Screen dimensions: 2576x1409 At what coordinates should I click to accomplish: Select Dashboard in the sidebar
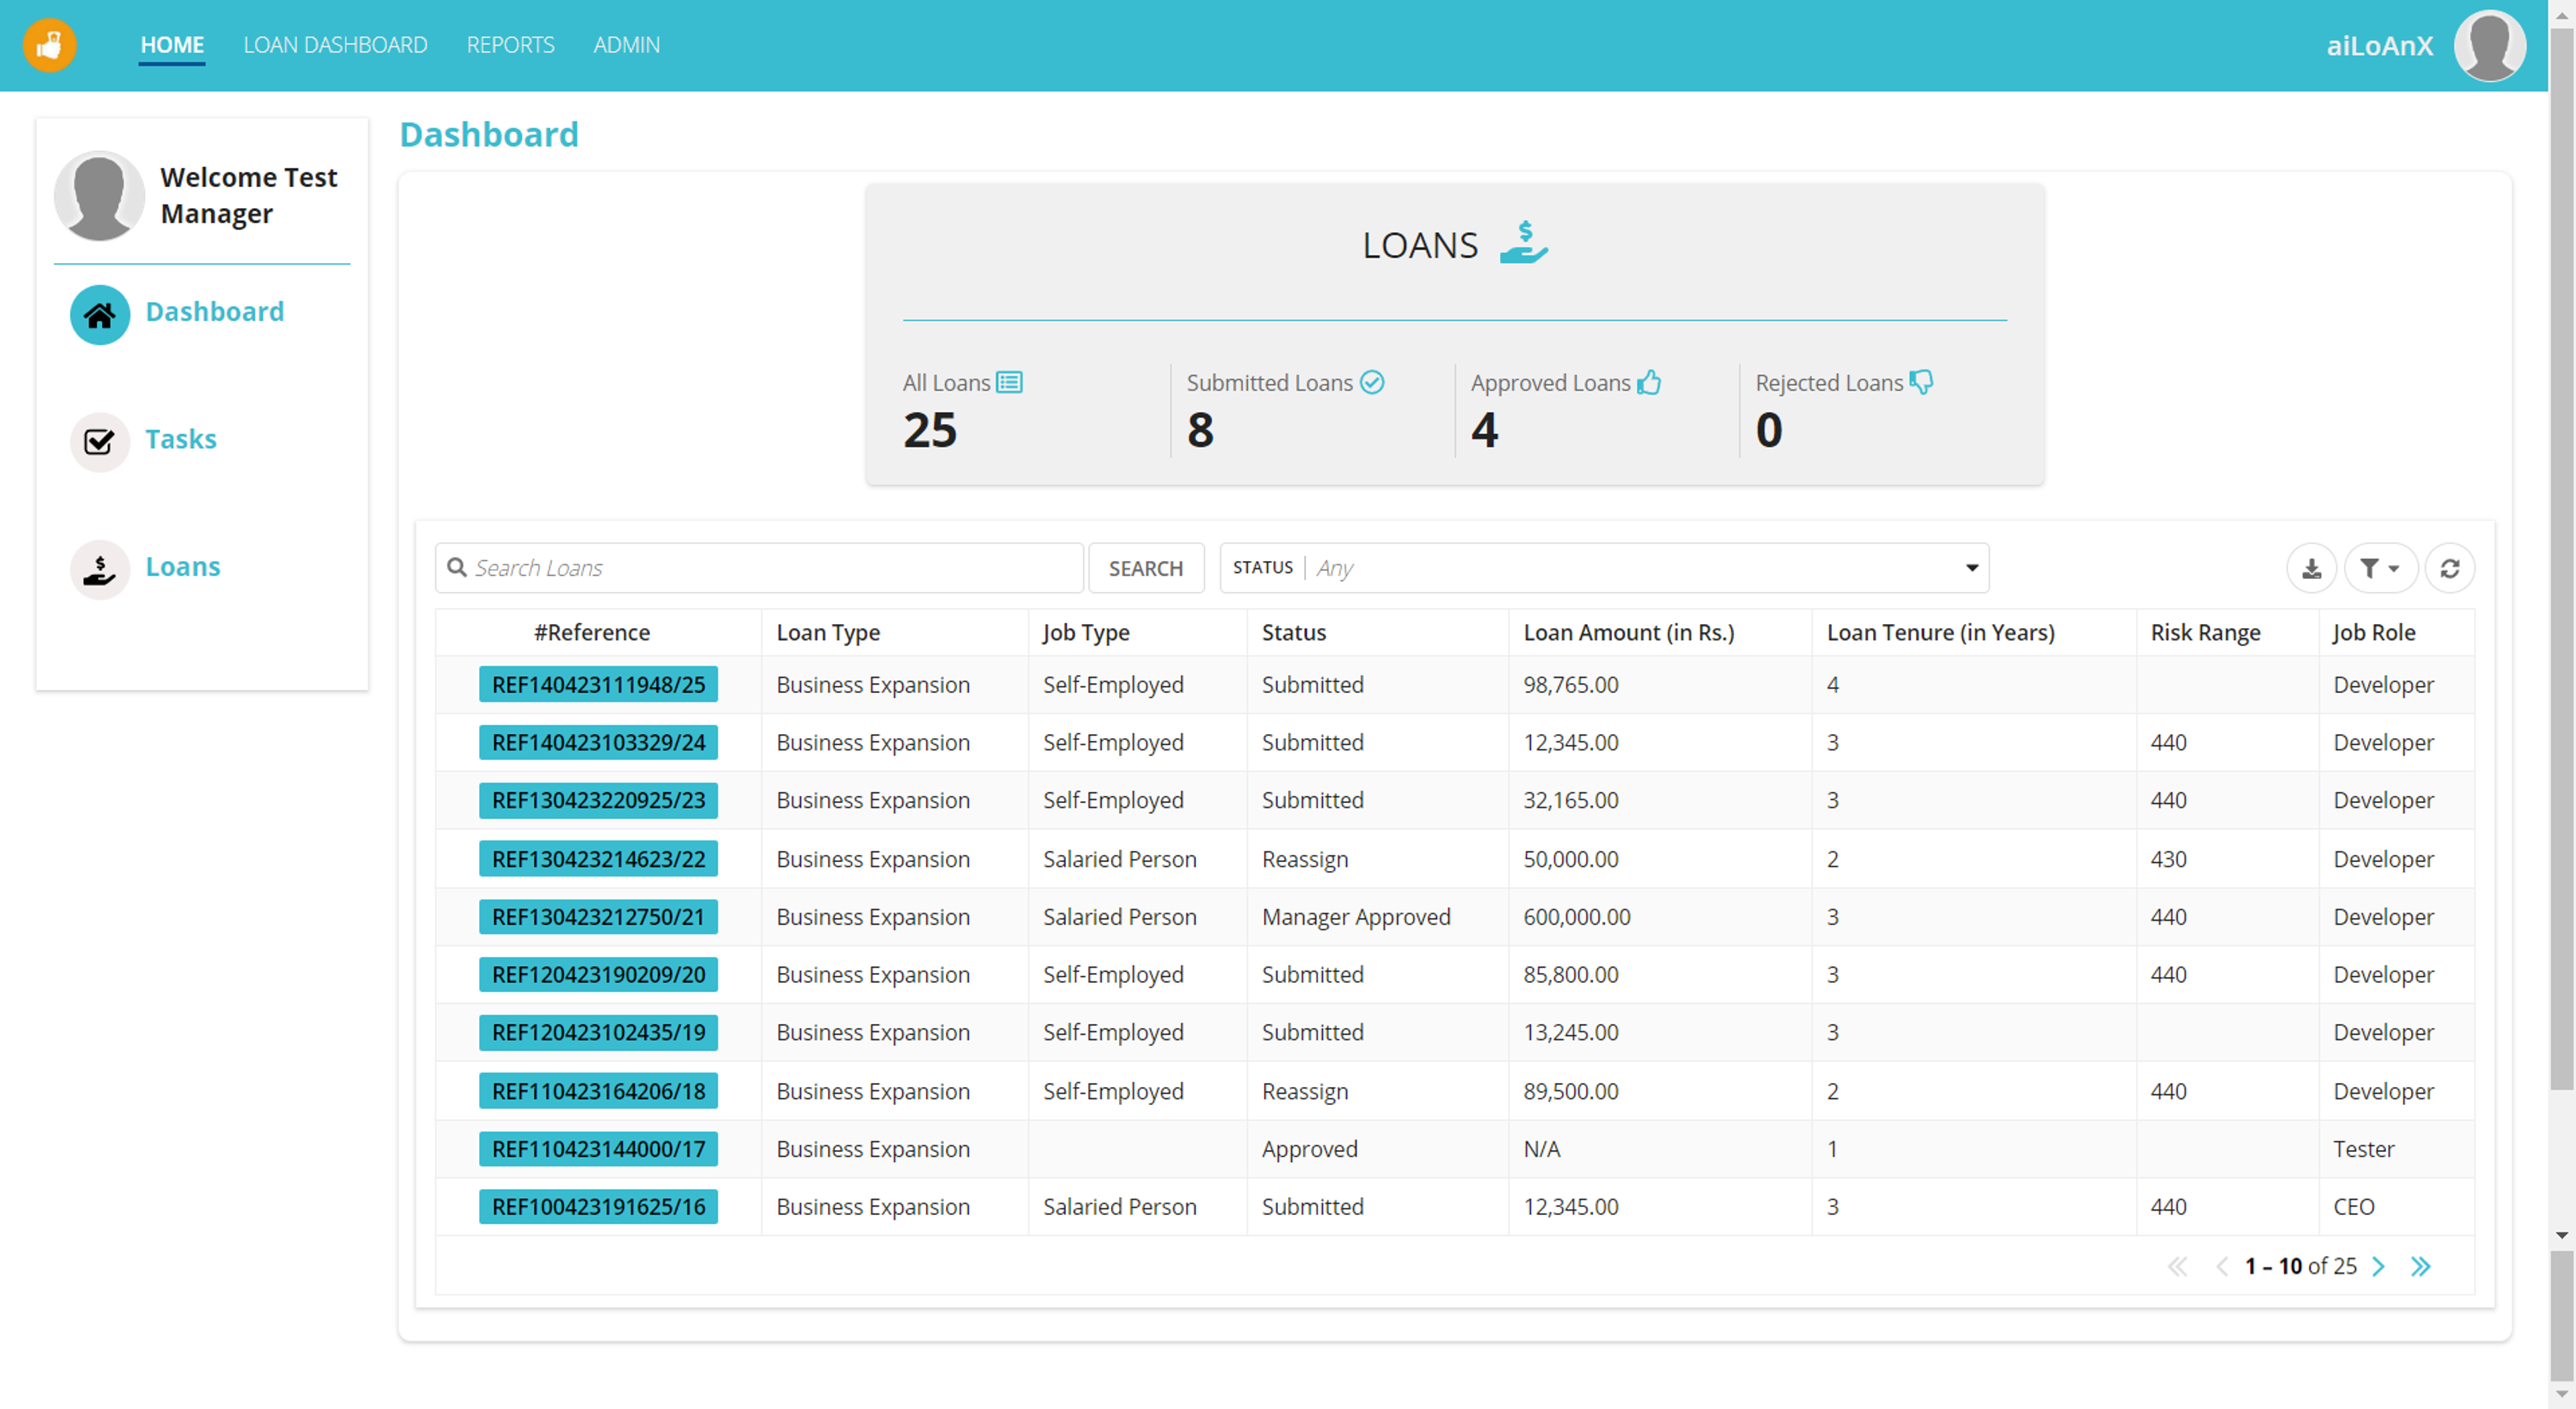(215, 312)
